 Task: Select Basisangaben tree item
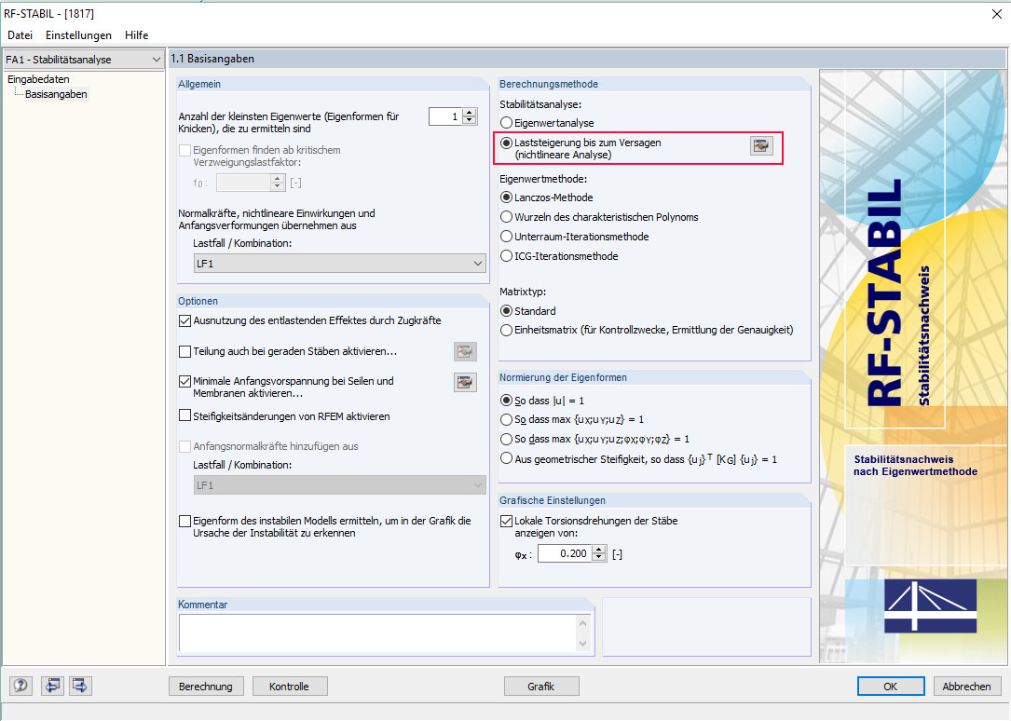[x=56, y=94]
